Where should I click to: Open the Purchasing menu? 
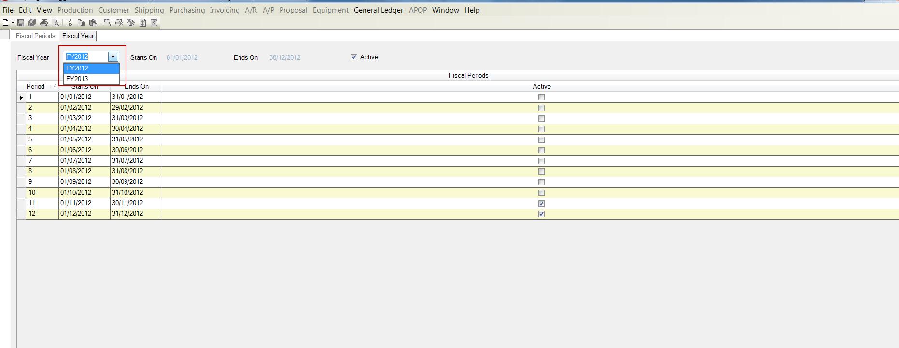pyautogui.click(x=187, y=10)
